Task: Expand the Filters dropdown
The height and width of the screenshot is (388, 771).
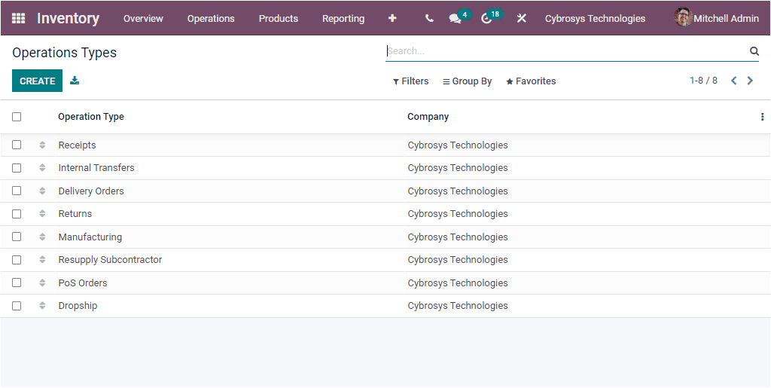Action: (410, 81)
